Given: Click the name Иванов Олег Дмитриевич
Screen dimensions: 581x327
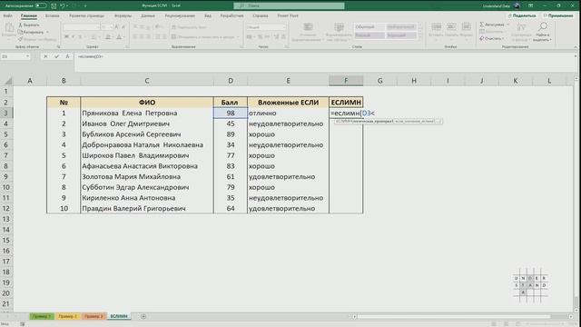Looking at the screenshot, I should 125,124.
